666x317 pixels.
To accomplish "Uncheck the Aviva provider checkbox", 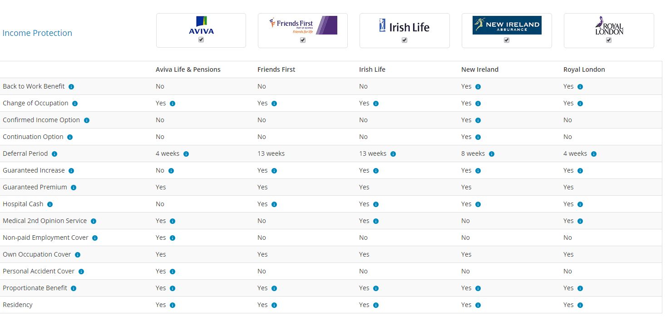I will coord(201,40).
